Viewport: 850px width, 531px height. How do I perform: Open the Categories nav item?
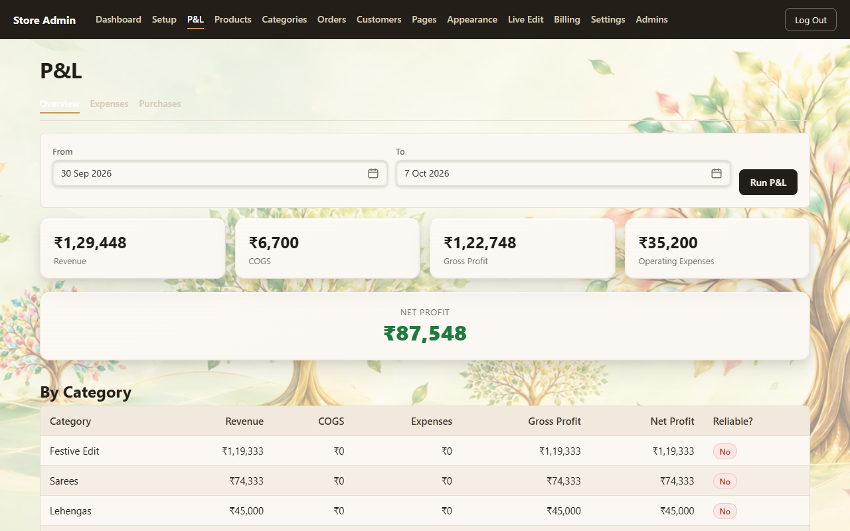pyautogui.click(x=284, y=19)
